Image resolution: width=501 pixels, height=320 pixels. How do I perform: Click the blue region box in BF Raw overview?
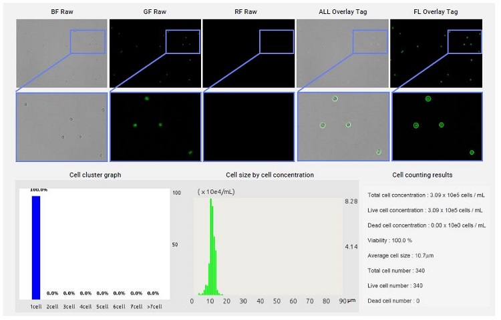(x=88, y=42)
